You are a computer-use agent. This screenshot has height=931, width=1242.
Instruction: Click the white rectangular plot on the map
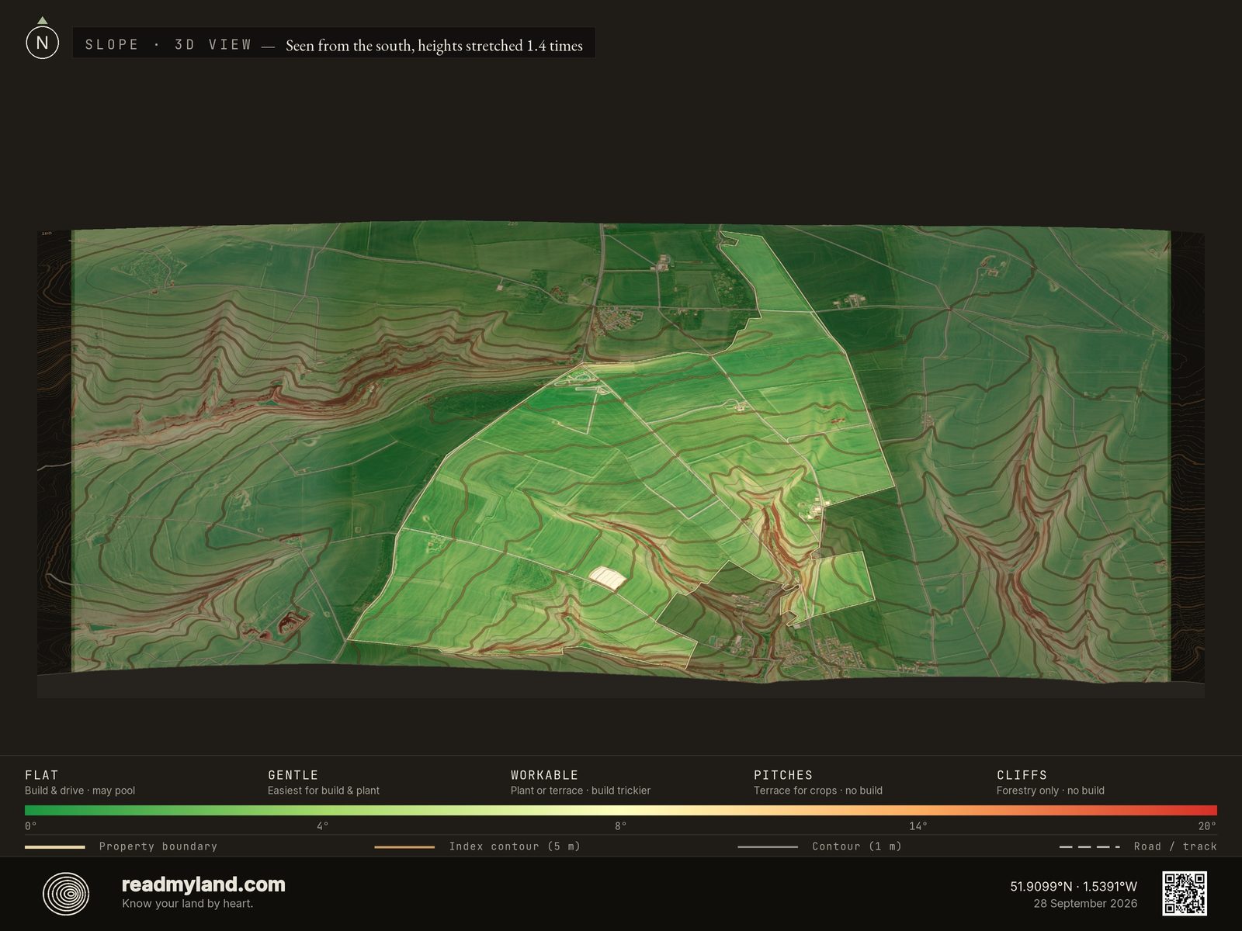608,577
